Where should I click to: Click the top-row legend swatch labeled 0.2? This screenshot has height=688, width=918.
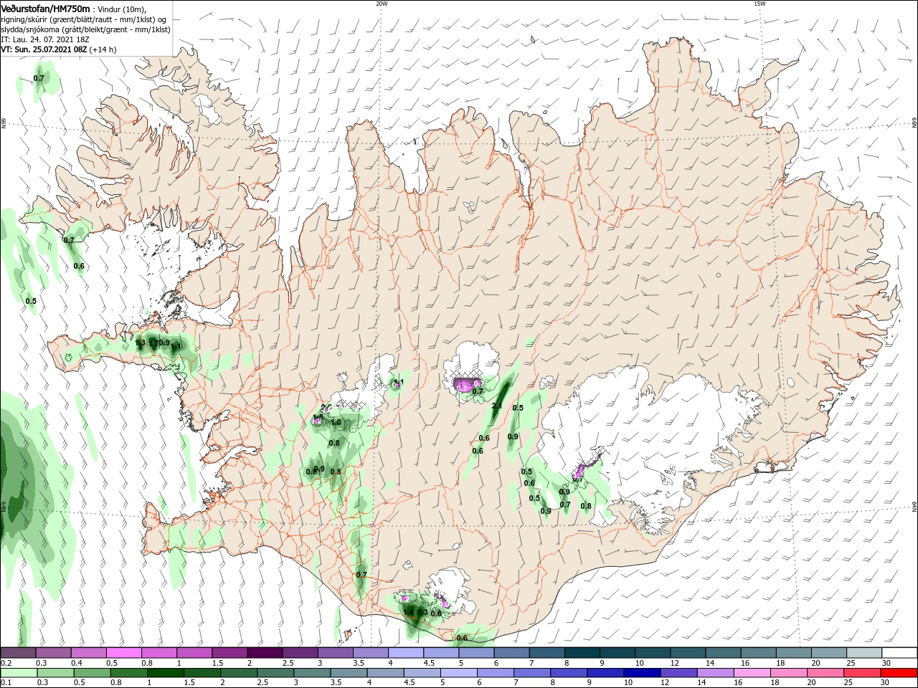point(18,653)
